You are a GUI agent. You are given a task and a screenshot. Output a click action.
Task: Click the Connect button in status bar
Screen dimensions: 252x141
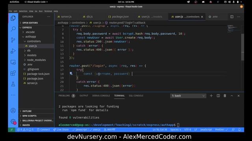coord(43,130)
